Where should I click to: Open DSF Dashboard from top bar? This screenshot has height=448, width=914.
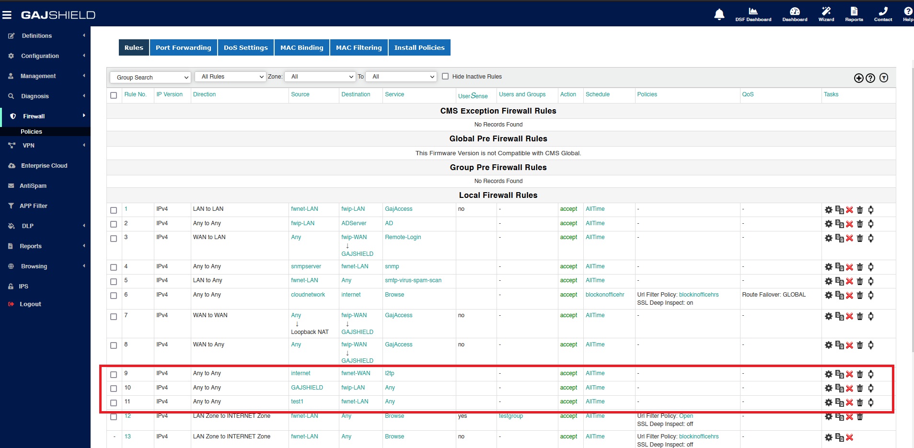pyautogui.click(x=753, y=14)
